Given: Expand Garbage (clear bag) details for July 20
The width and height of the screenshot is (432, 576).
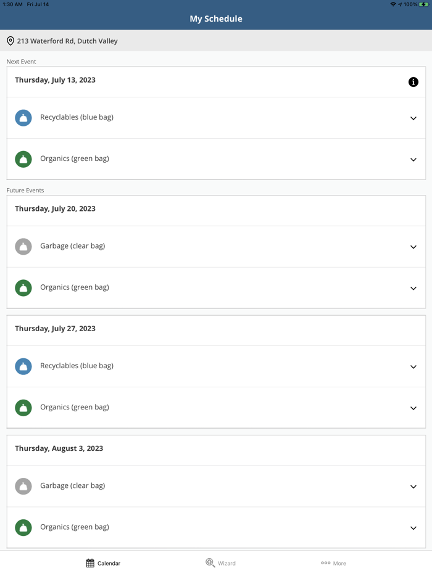Looking at the screenshot, I should coord(413,247).
